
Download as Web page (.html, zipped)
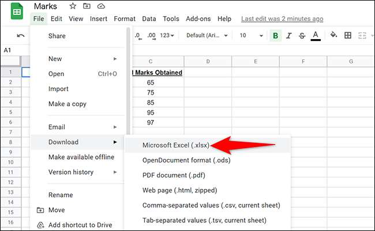[208, 191]
